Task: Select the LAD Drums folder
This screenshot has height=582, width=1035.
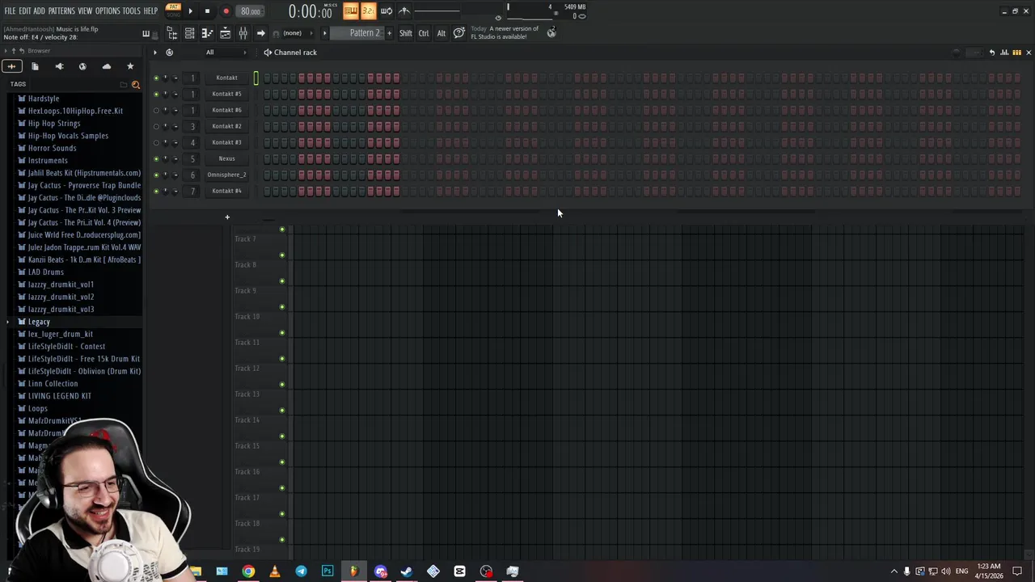Action: pyautogui.click(x=46, y=272)
